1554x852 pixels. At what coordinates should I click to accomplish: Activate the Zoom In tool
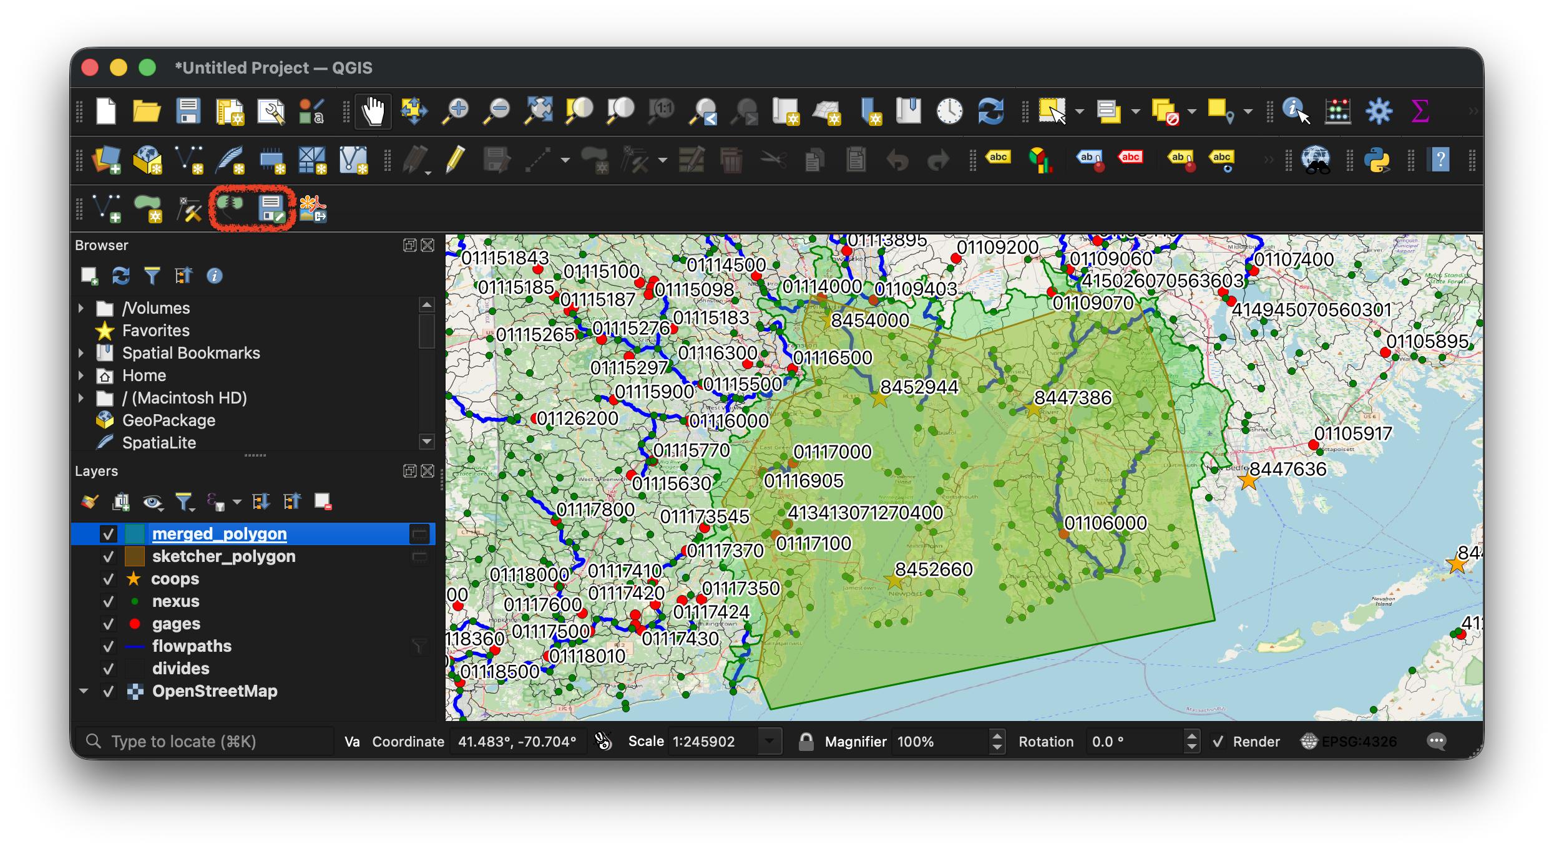pos(455,111)
